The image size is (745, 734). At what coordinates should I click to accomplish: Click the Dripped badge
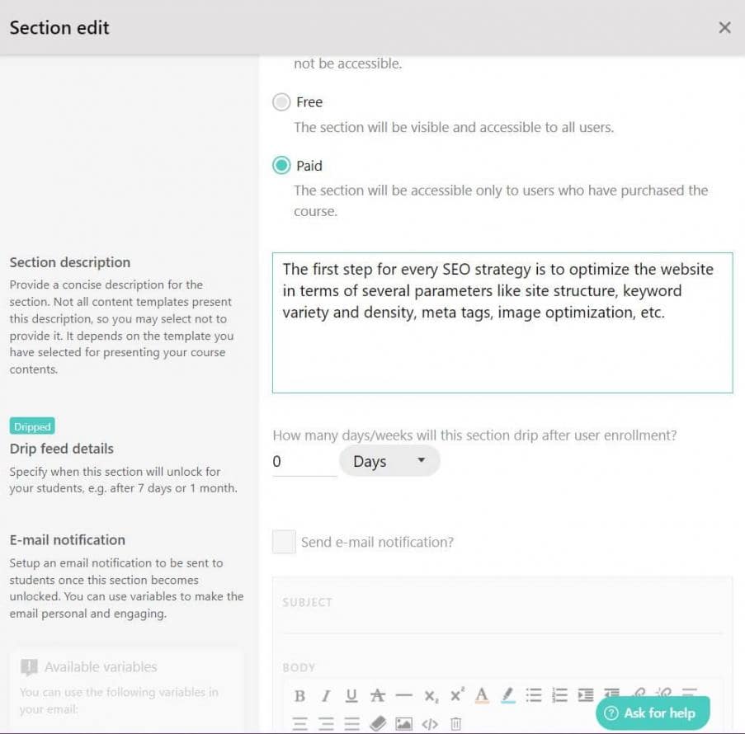click(x=32, y=426)
